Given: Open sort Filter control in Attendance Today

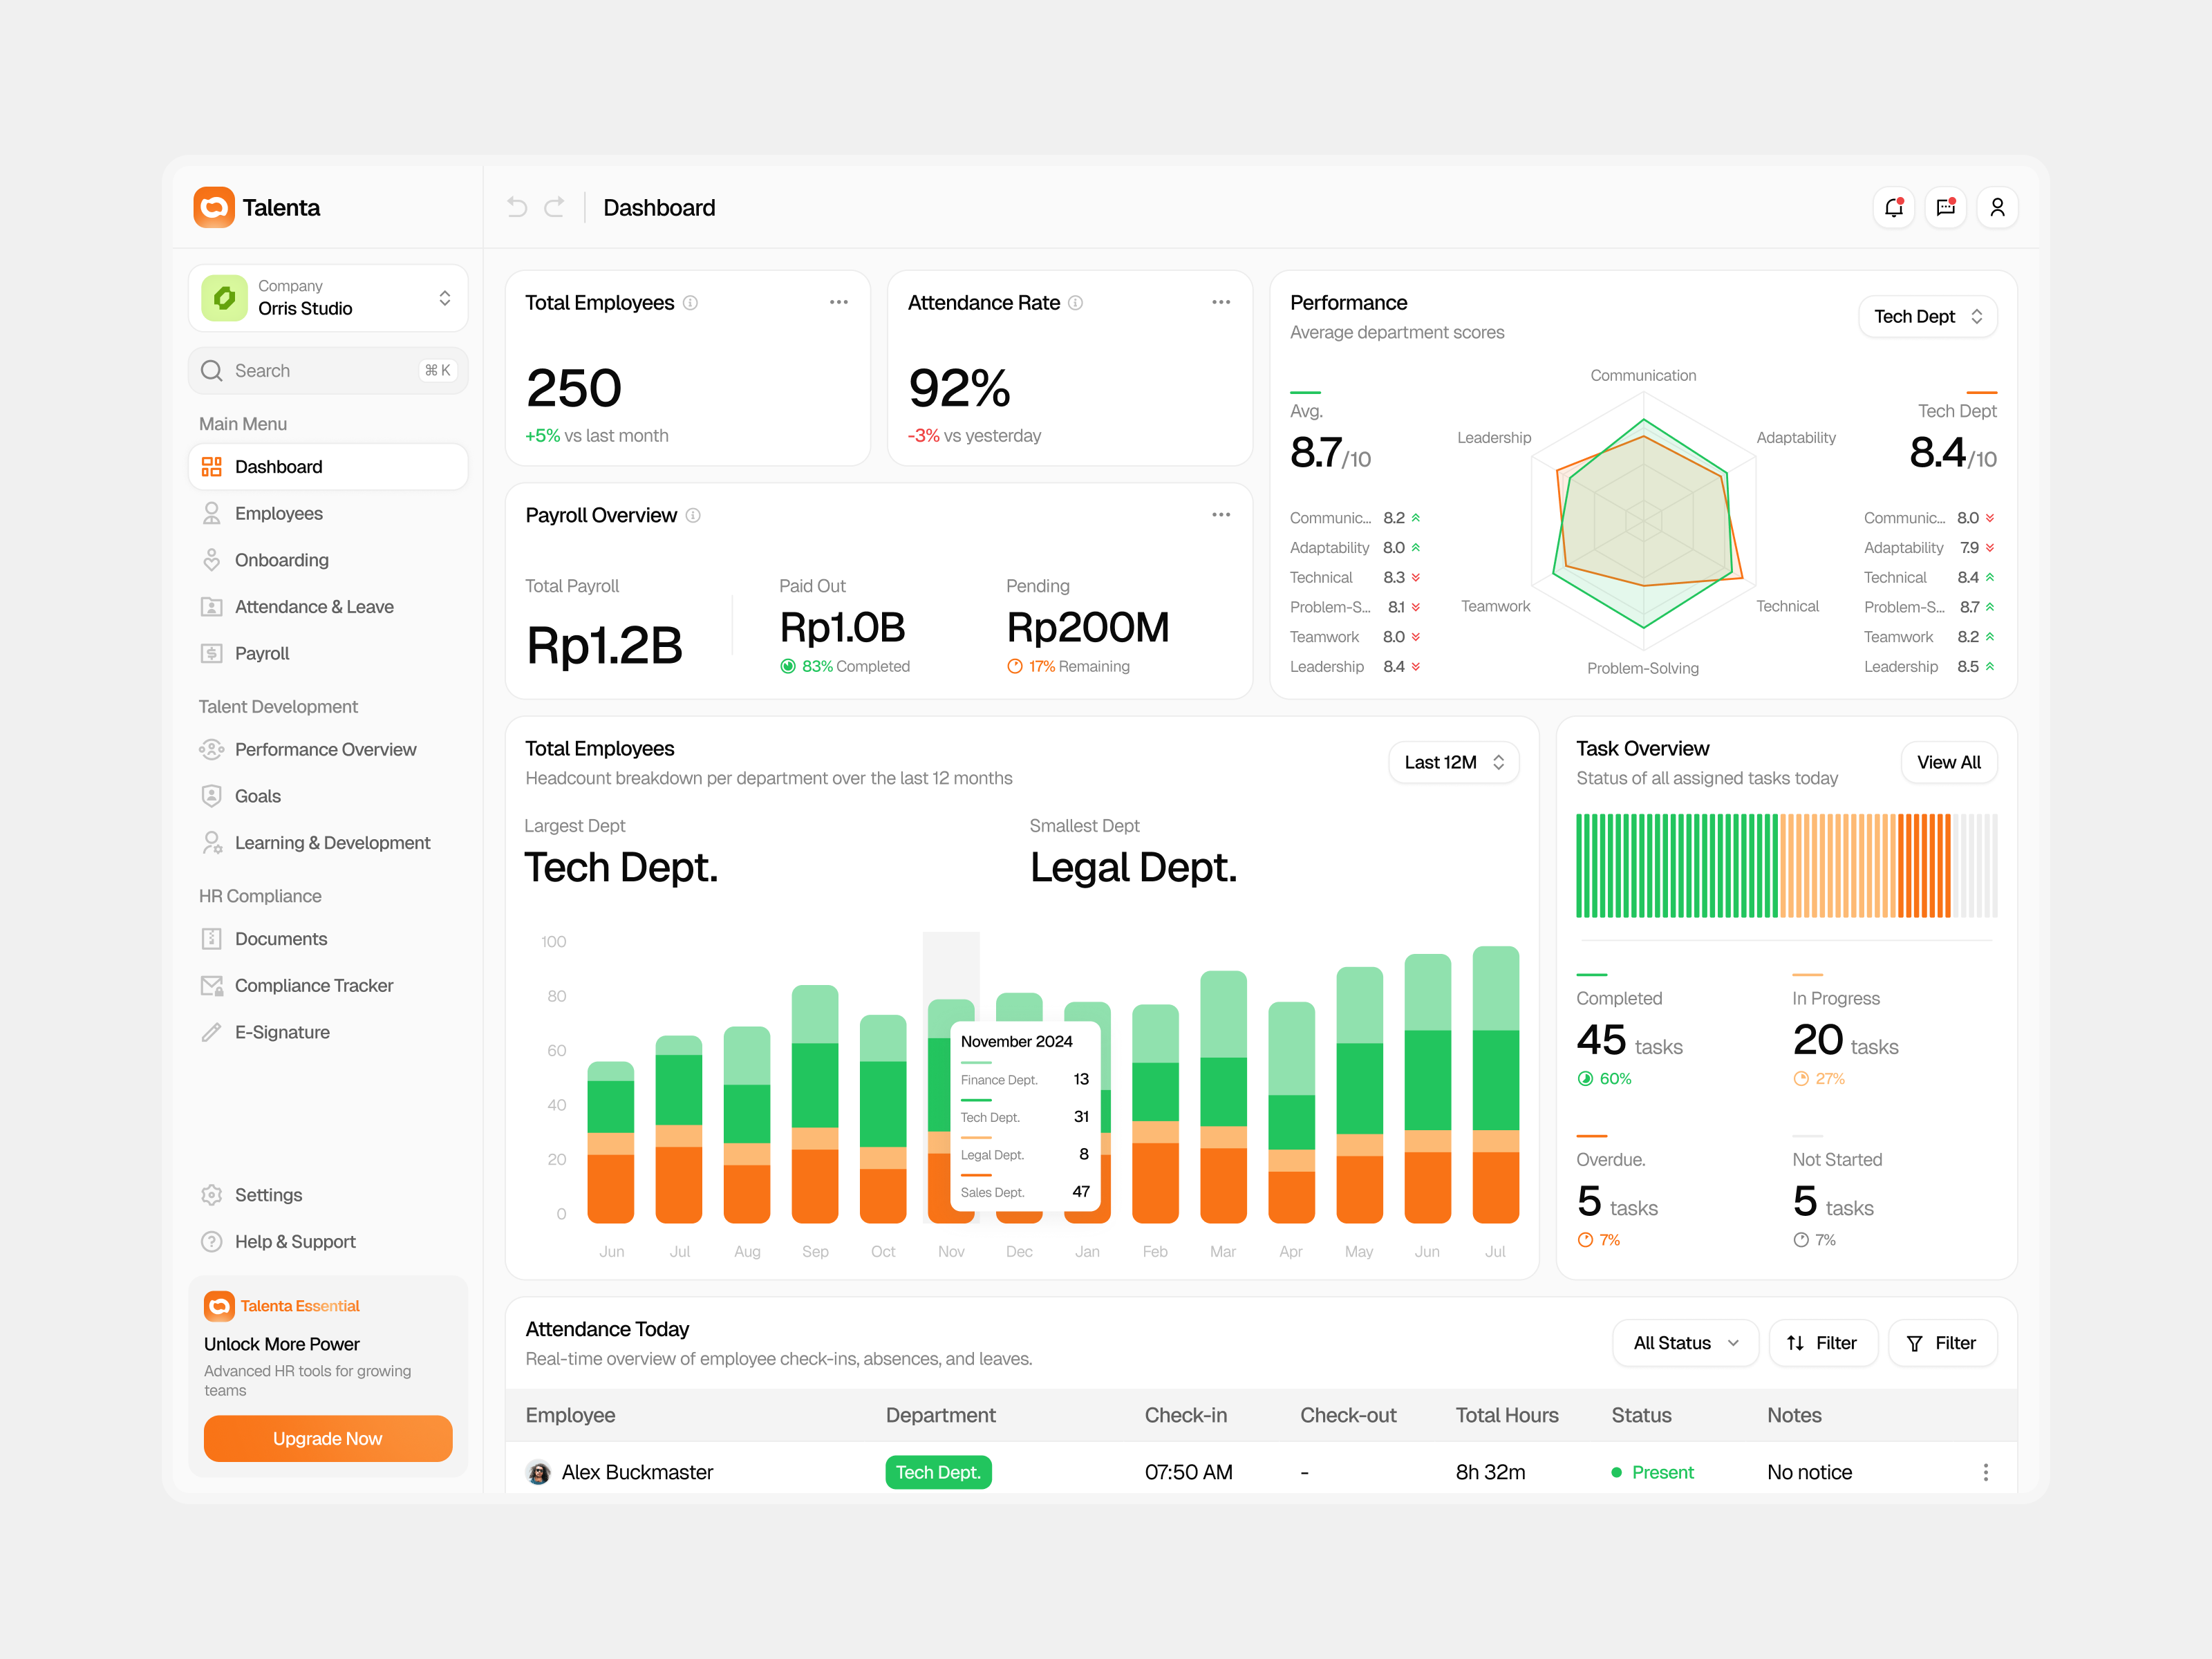Looking at the screenshot, I should point(1822,1343).
